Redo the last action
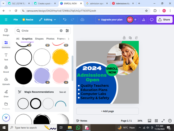 (73, 20)
